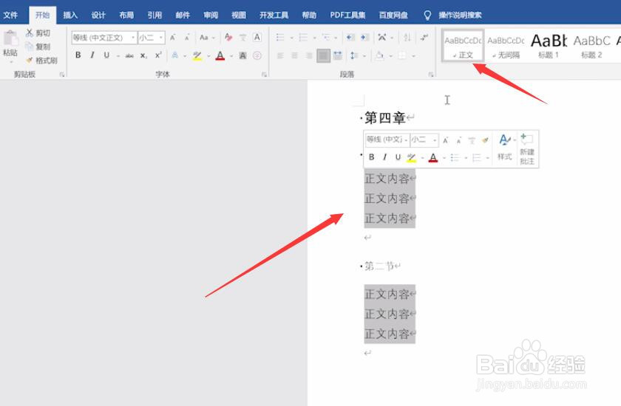Switch to the Layout (布局) tab
621x406 pixels.
pos(126,16)
